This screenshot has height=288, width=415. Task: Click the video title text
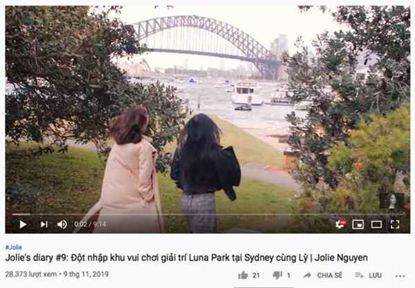click(186, 258)
